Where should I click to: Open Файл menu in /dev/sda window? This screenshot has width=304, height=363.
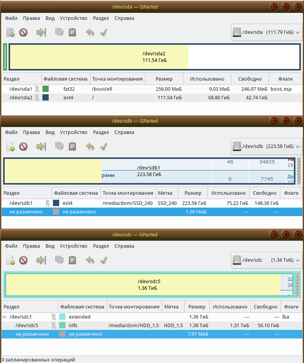pyautogui.click(x=11, y=18)
